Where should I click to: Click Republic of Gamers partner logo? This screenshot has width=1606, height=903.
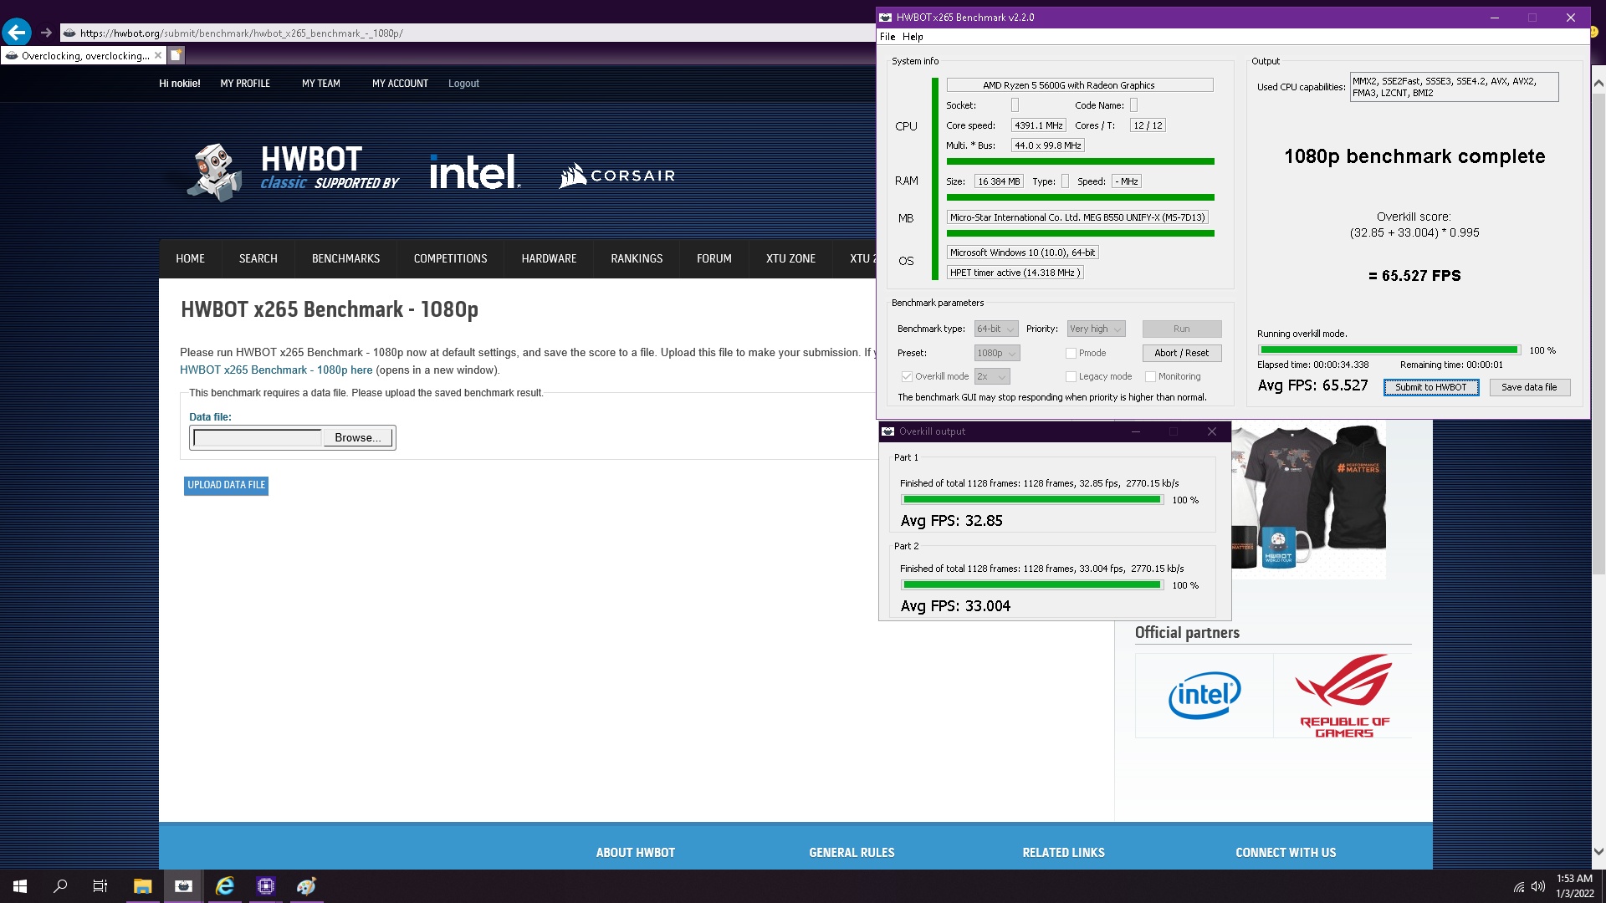pos(1343,695)
